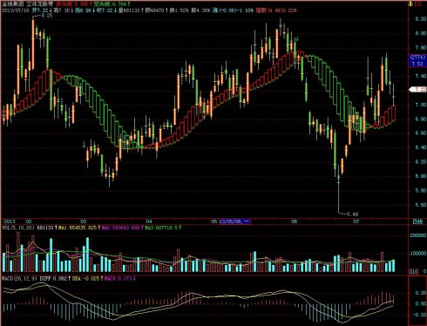Click the 5.60 price axis label

[421, 205]
